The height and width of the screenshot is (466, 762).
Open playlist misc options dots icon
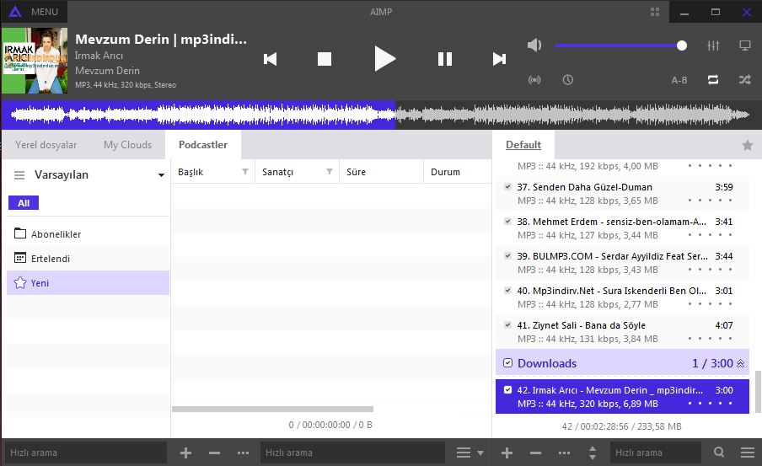564,453
